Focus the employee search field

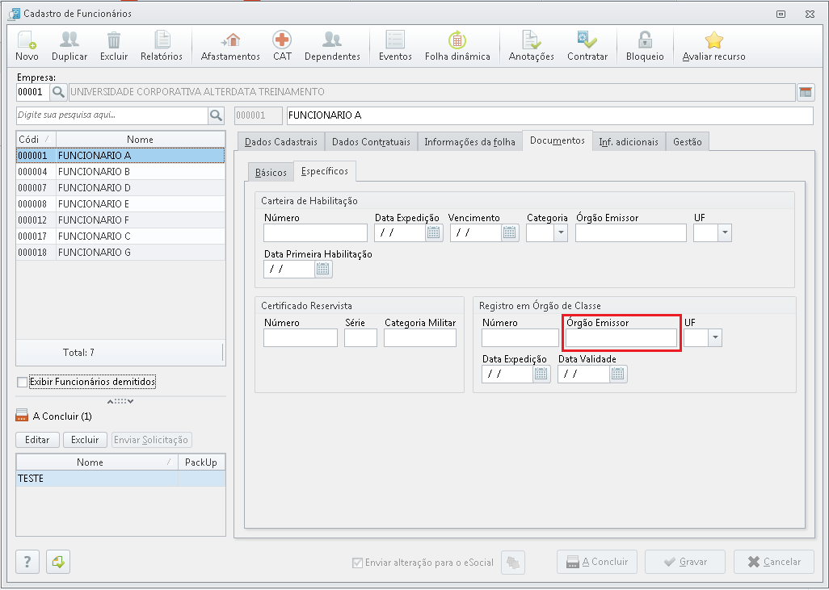[x=112, y=115]
